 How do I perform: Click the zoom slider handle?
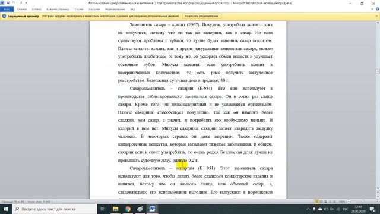tap(363, 202)
